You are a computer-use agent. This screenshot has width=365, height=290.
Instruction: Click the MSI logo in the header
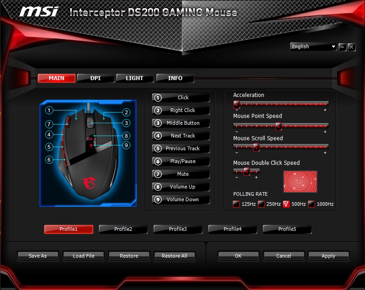point(39,12)
